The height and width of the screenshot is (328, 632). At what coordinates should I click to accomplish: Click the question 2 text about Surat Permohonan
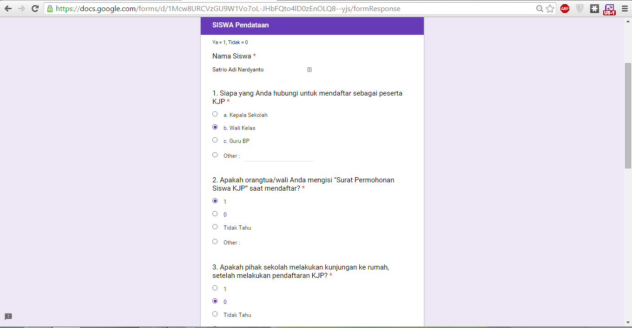click(x=303, y=184)
